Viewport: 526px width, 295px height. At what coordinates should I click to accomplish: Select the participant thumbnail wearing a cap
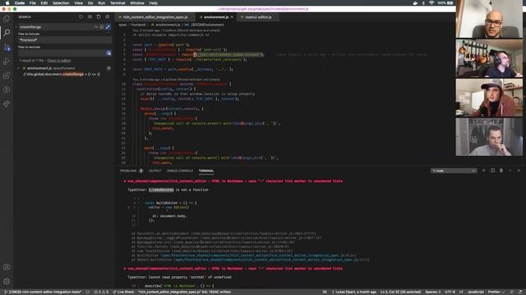coord(489,98)
